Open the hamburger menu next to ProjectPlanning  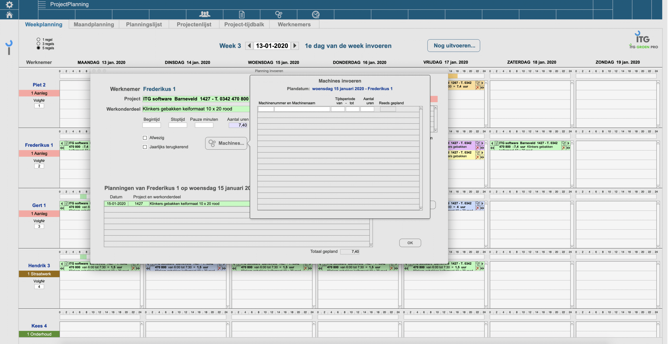pos(42,4)
